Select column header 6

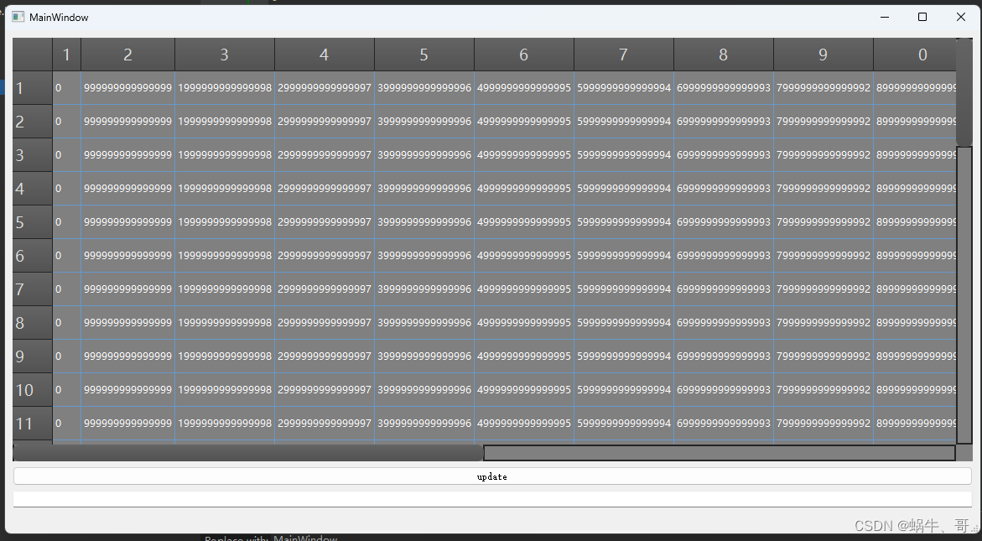pos(524,54)
